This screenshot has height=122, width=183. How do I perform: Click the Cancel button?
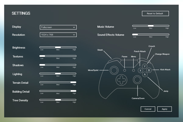[x=148, y=109]
